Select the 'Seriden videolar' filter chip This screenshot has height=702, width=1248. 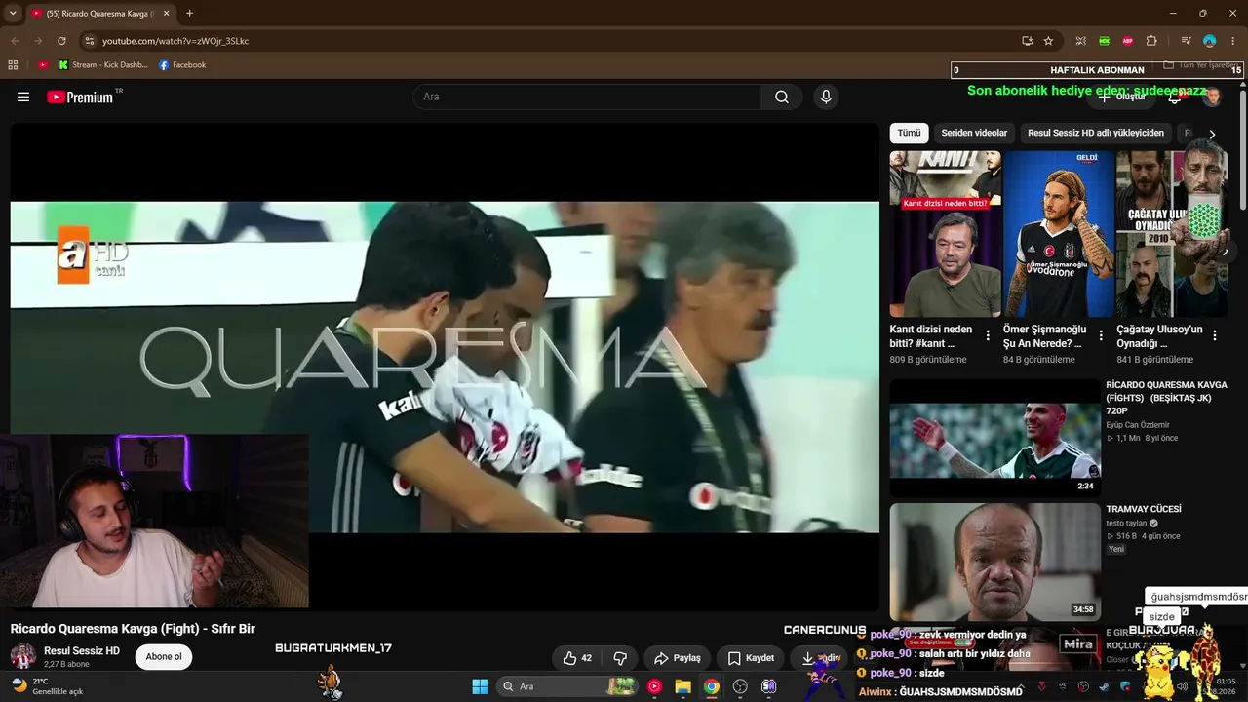tap(974, 133)
